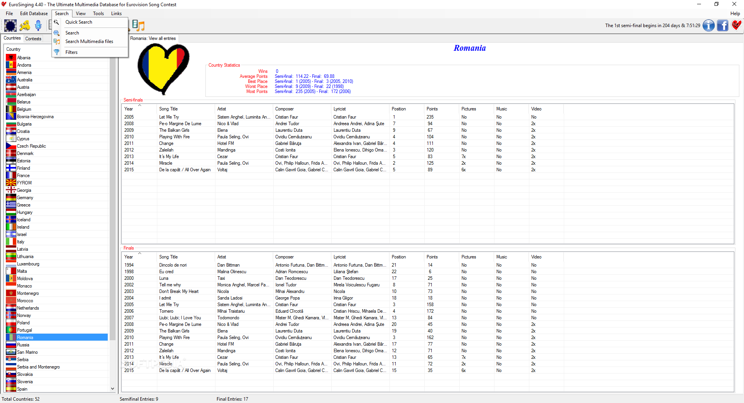Image resolution: width=744 pixels, height=403 pixels.
Task: Click the Iceland flag icon
Action: pos(11,220)
